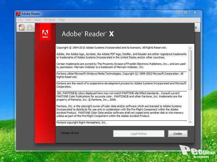Click the scroll down arrow in notices
217x162 pixels.
point(190,122)
